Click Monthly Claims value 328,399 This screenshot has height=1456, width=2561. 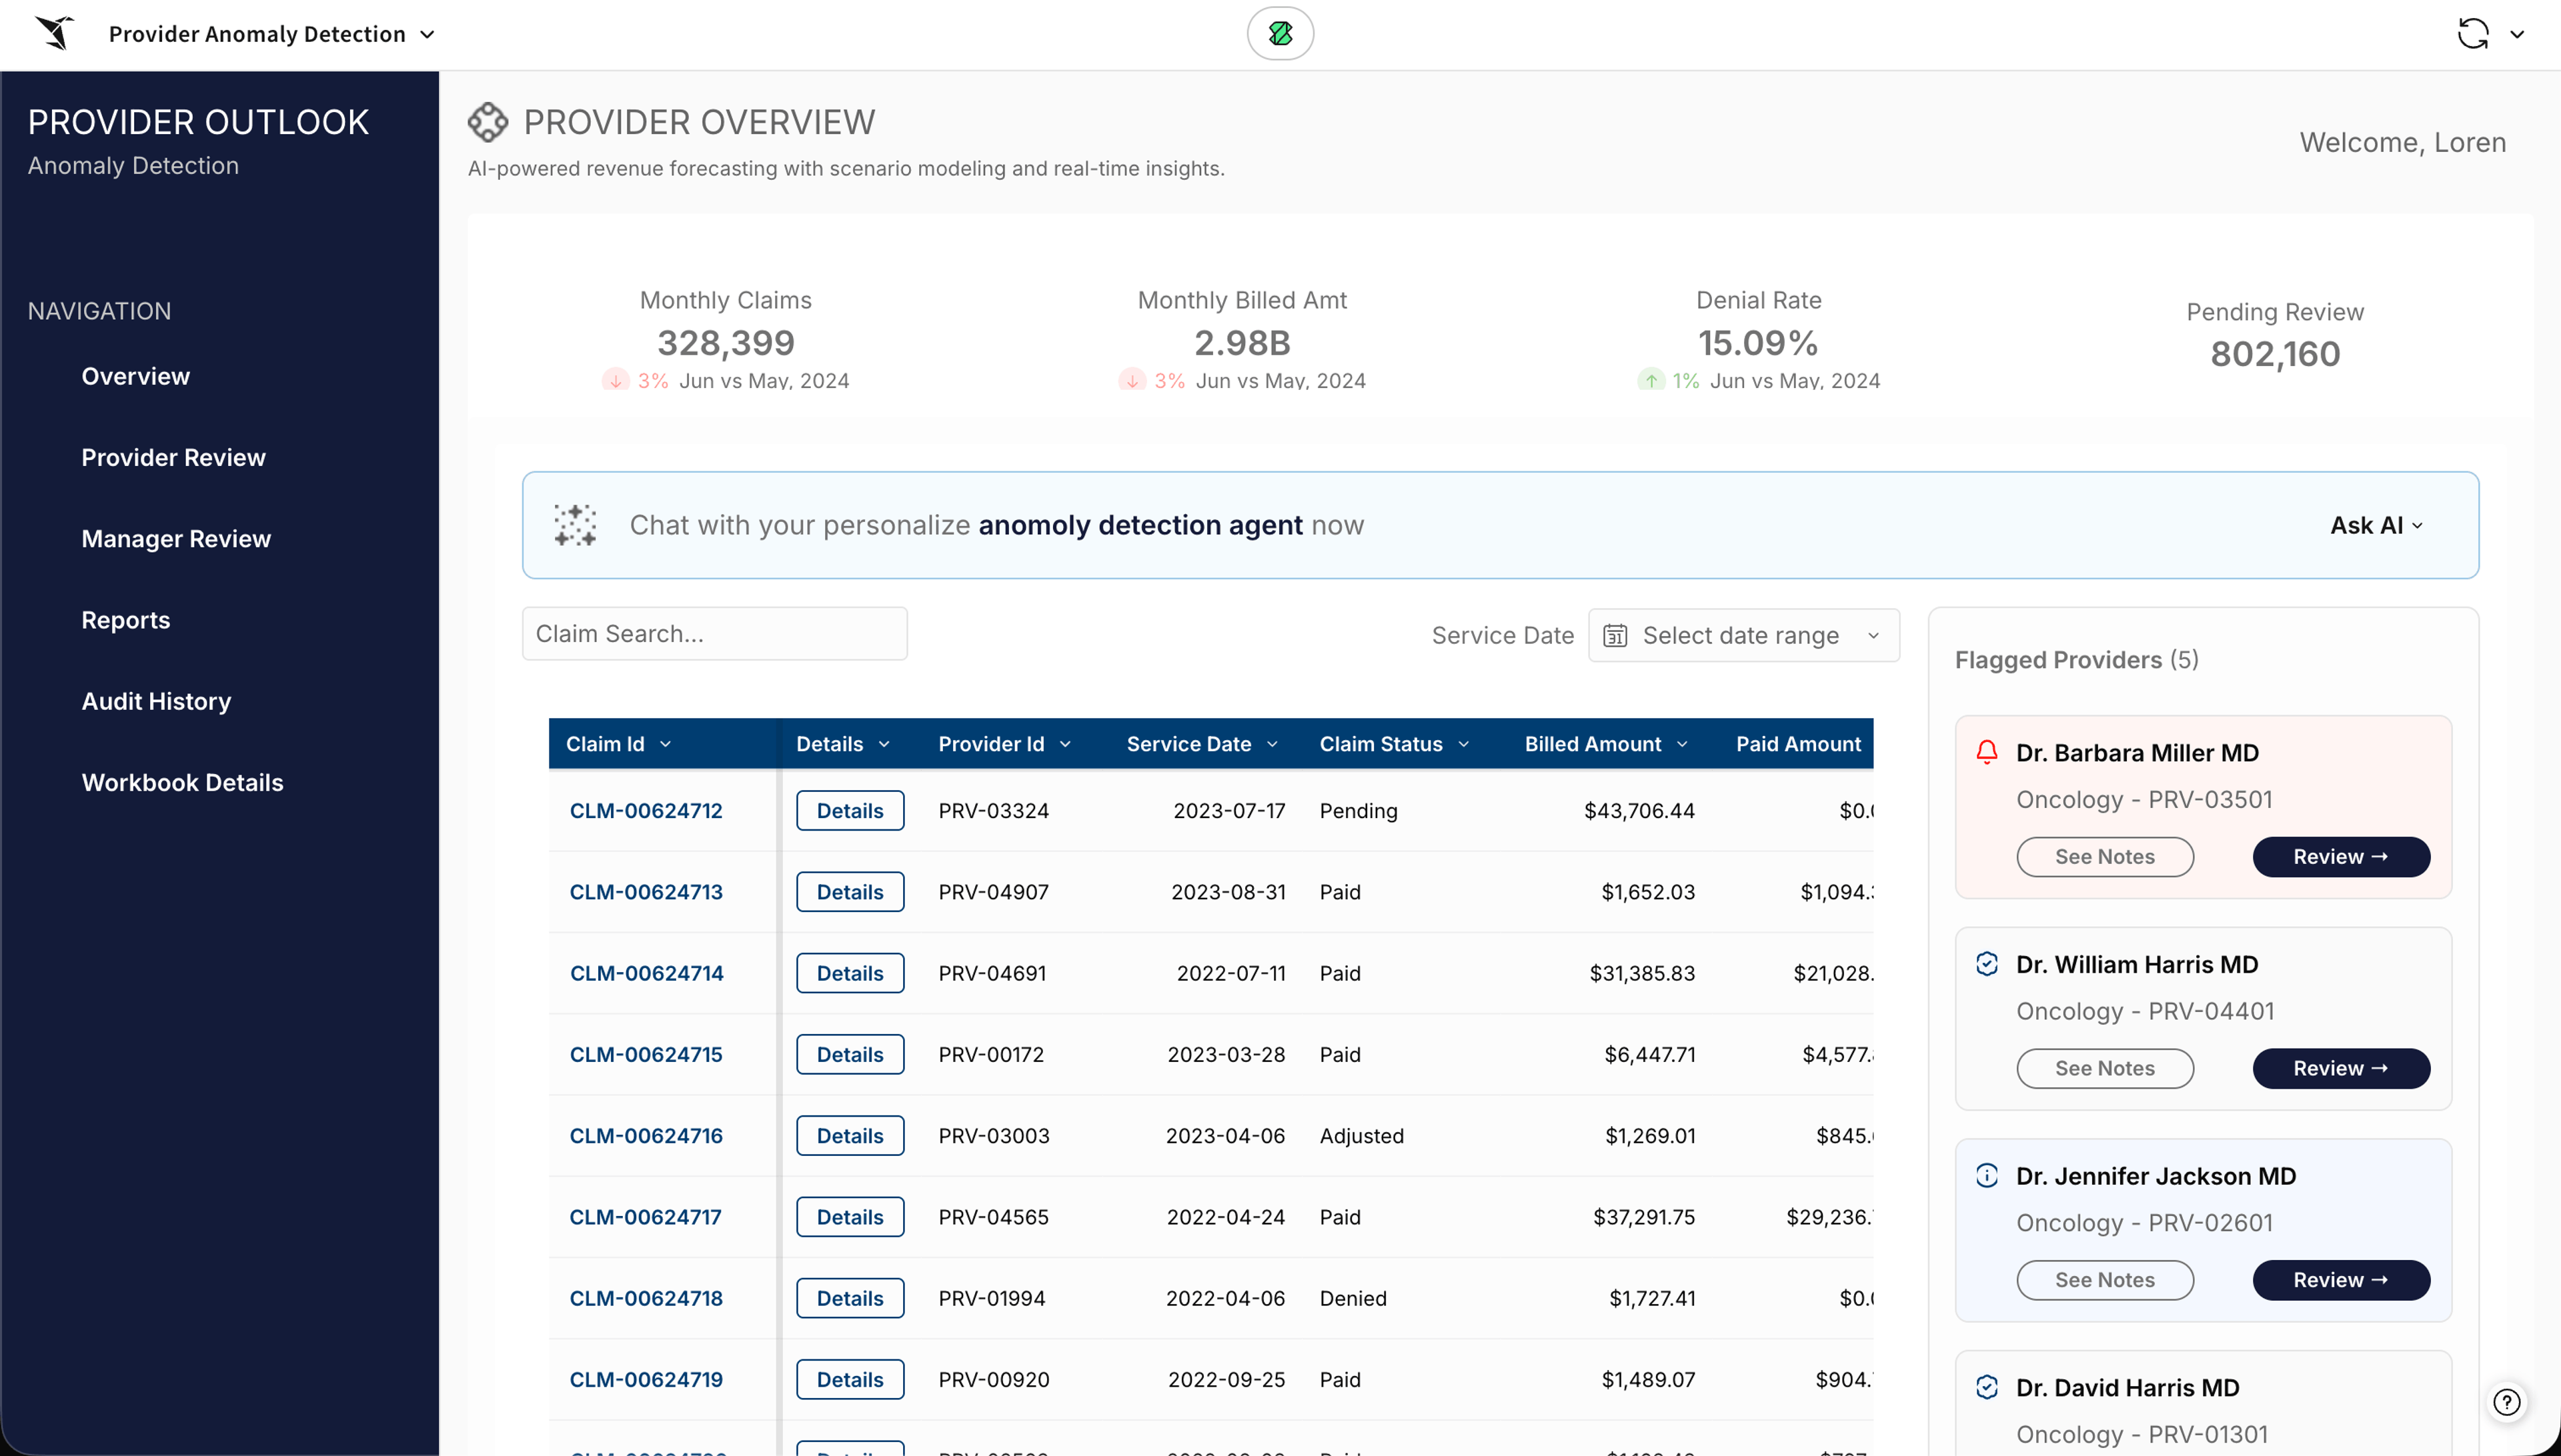point(726,343)
